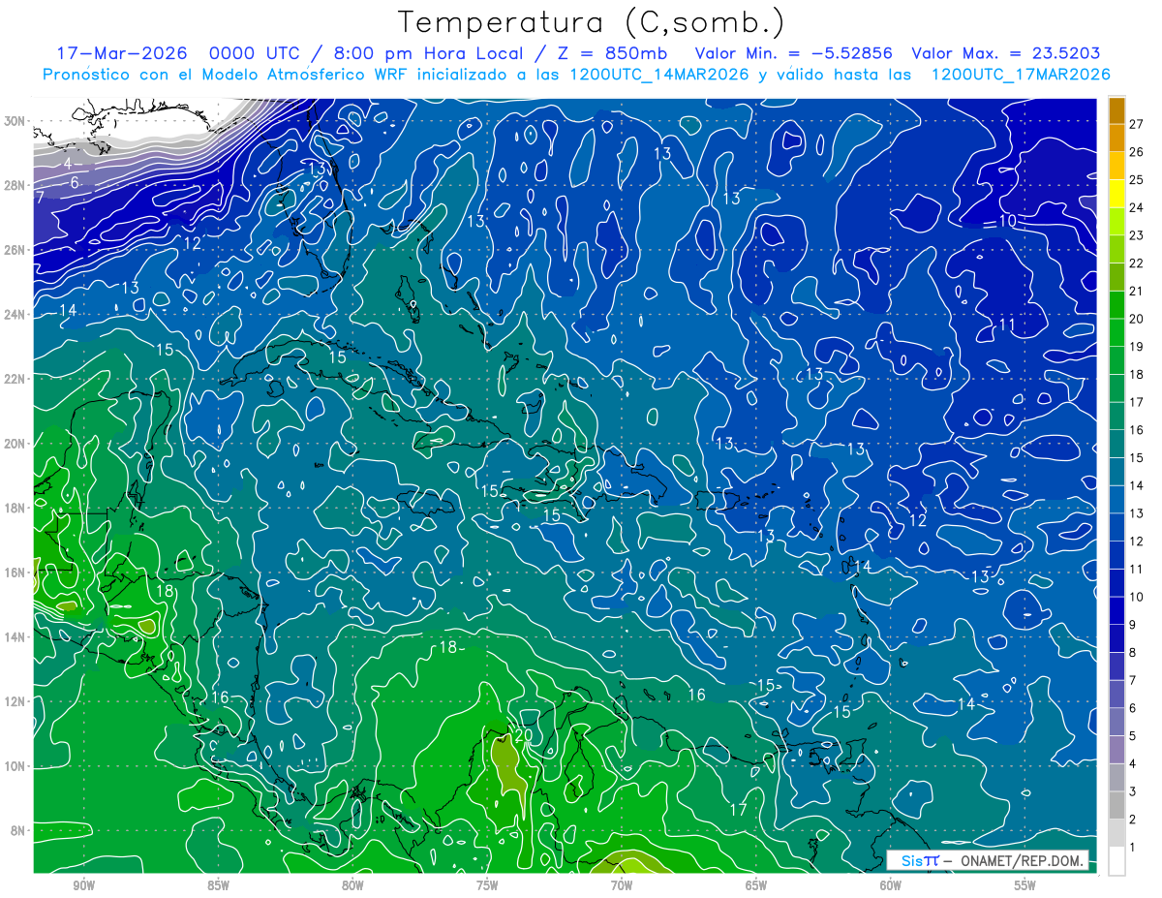Click the '28N' latitude axis label
Image resolution: width=1162 pixels, height=898 pixels.
point(15,185)
